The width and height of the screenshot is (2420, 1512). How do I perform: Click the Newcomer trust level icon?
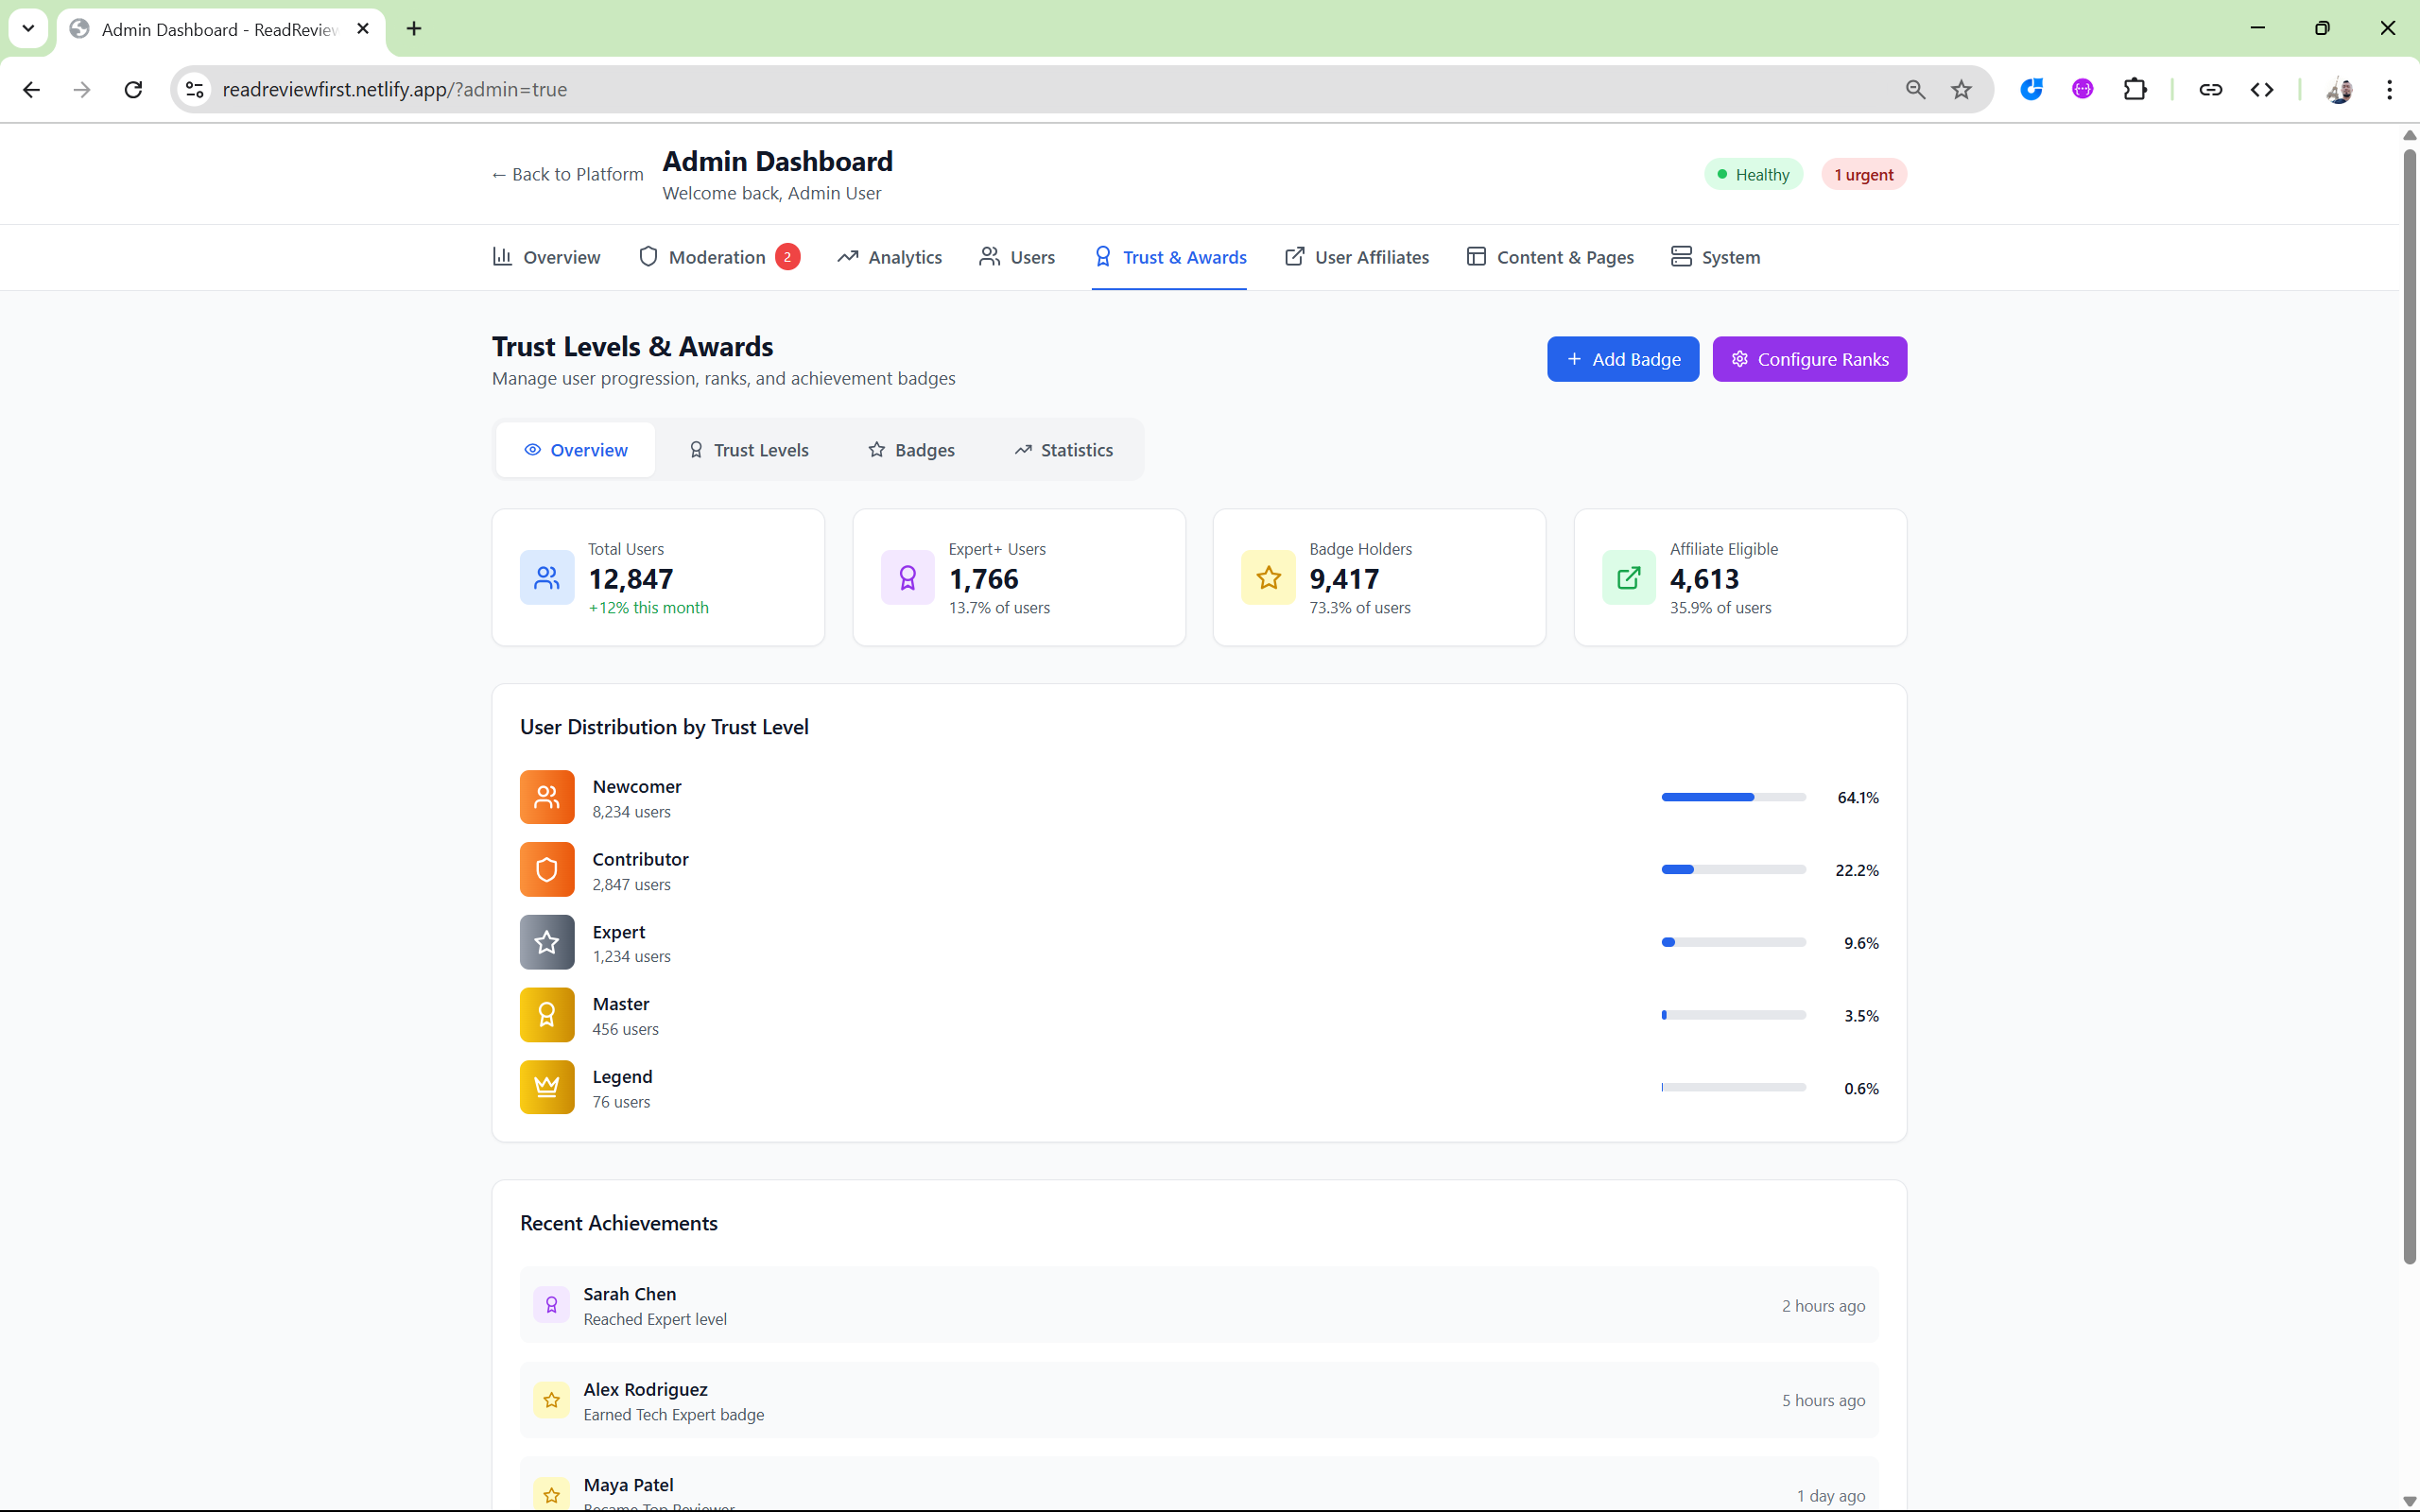[x=546, y=797]
